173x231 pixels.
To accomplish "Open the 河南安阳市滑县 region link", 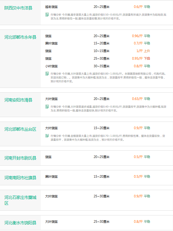I will (x=18, y=100).
